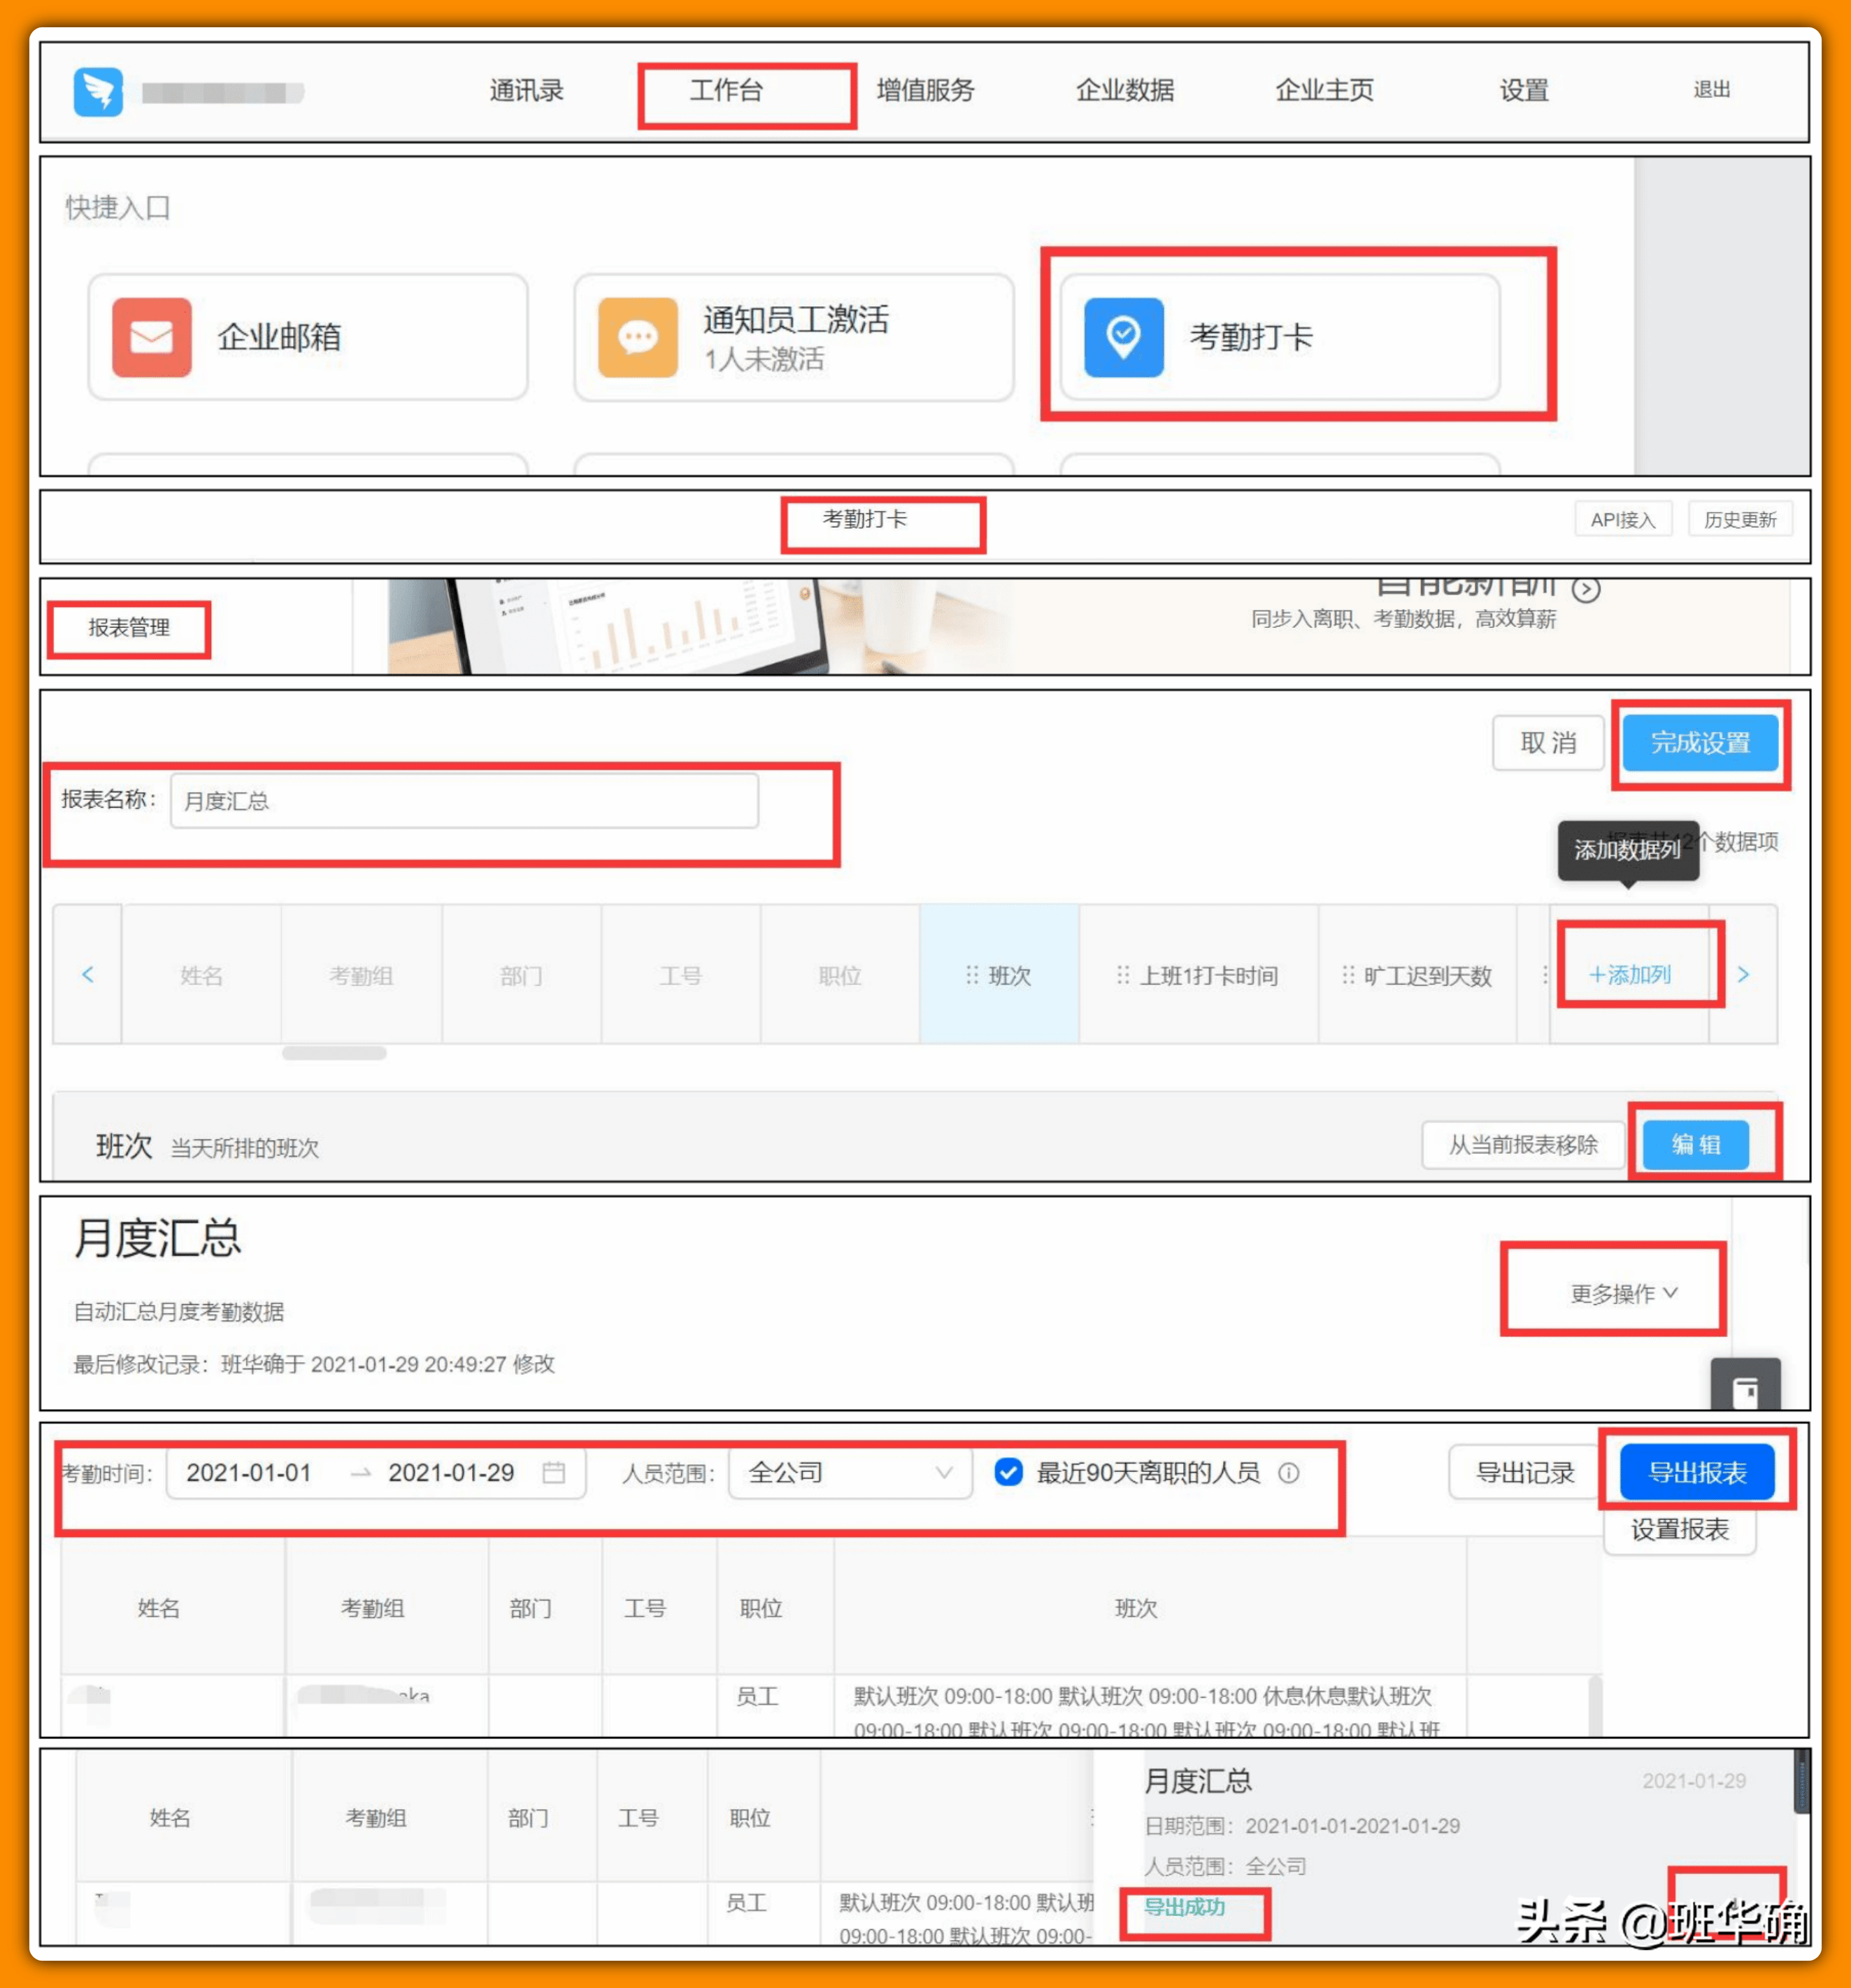Image resolution: width=1851 pixels, height=1988 pixels.
Task: Click the calendar icon in date range
Action: (x=553, y=1472)
